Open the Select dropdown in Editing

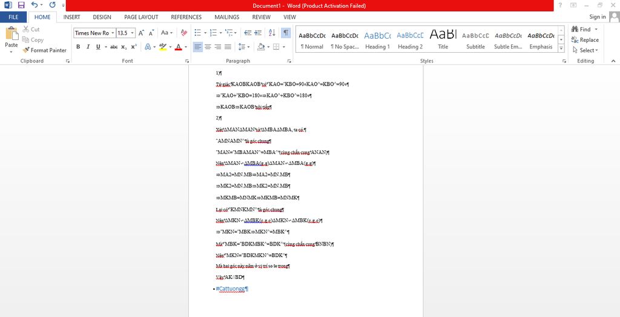point(585,50)
